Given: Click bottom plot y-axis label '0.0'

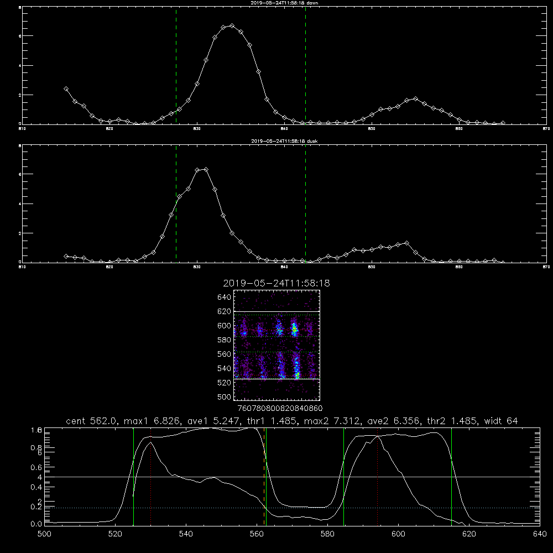Looking at the screenshot, I should click(36, 524).
